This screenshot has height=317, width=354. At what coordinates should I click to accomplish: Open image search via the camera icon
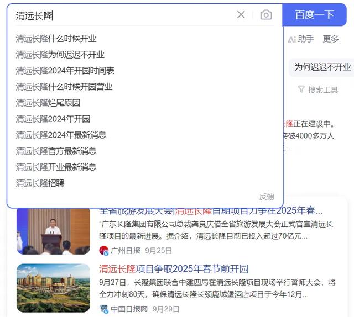(266, 15)
